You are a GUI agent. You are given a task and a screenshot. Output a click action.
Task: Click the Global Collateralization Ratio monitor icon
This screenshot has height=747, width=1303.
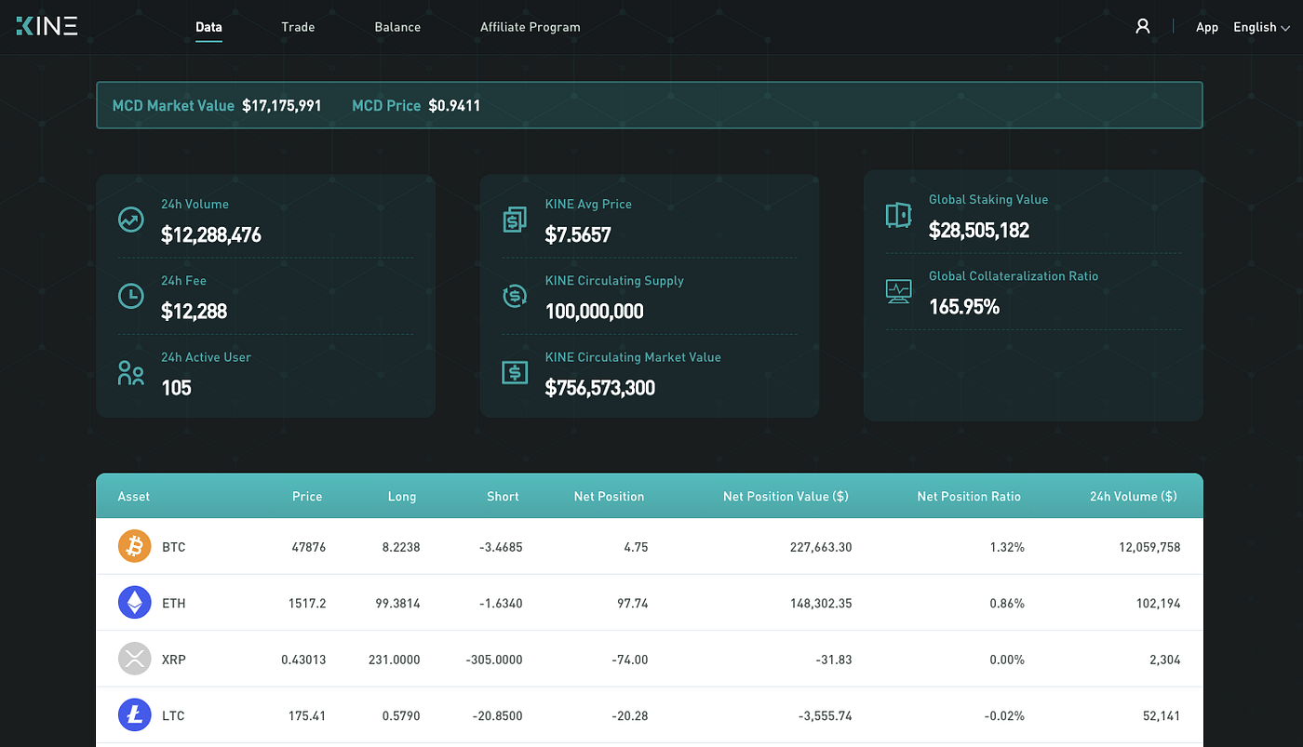tap(898, 291)
